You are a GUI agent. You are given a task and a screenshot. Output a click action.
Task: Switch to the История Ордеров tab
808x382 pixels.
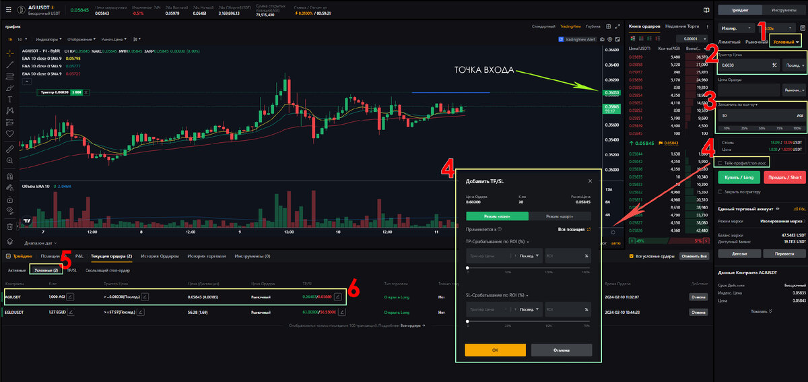pos(160,256)
